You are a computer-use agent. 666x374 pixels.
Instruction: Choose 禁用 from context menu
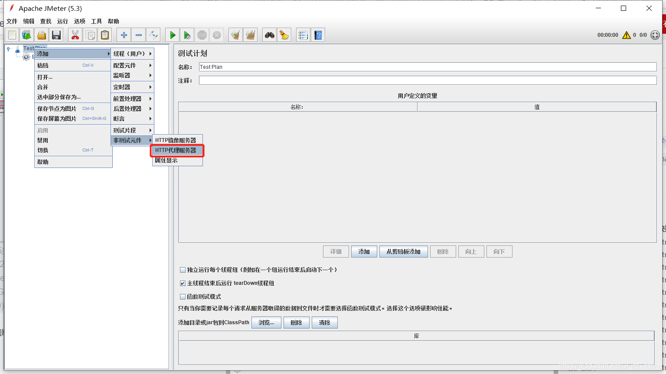[x=73, y=140]
